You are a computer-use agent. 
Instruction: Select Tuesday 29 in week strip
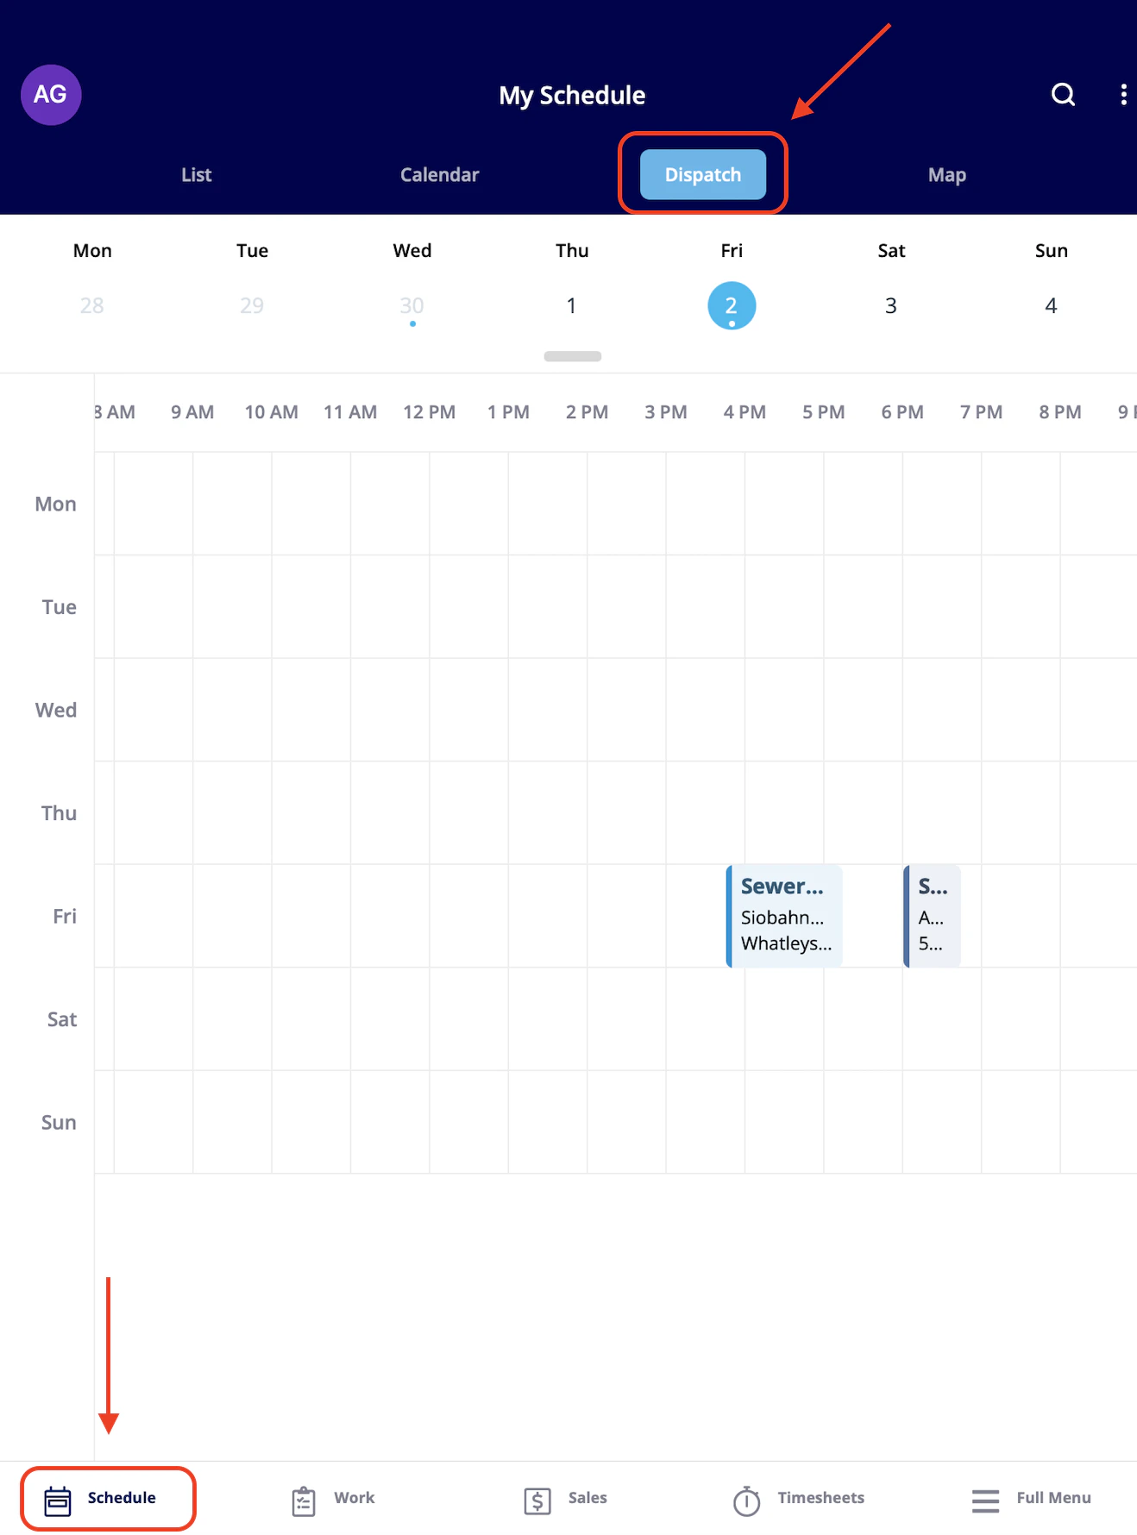coord(252,305)
